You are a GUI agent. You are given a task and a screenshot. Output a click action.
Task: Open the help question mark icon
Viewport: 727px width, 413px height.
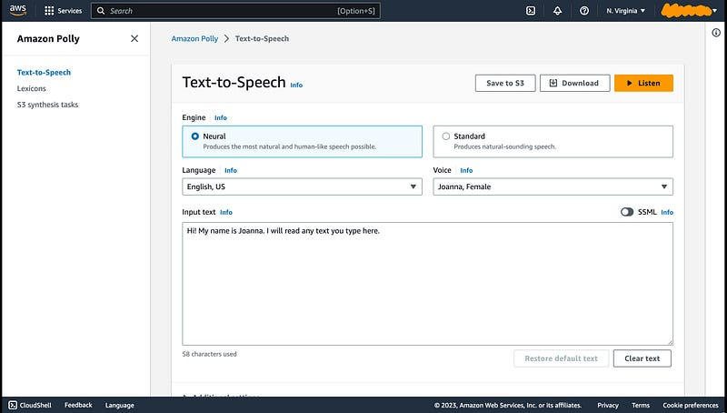click(x=584, y=11)
